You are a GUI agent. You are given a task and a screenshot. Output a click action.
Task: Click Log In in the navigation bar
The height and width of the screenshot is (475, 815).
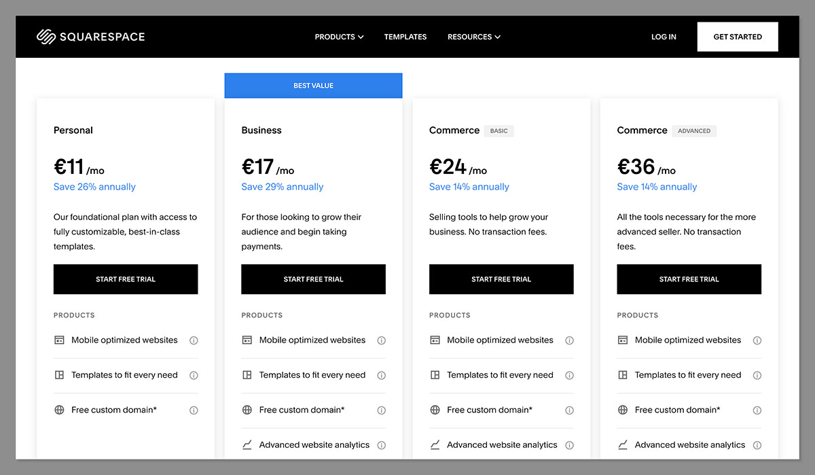click(664, 37)
